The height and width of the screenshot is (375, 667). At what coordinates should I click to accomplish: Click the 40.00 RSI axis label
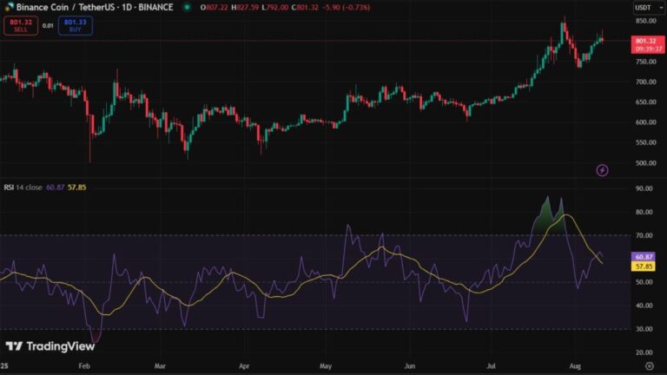tap(644, 306)
